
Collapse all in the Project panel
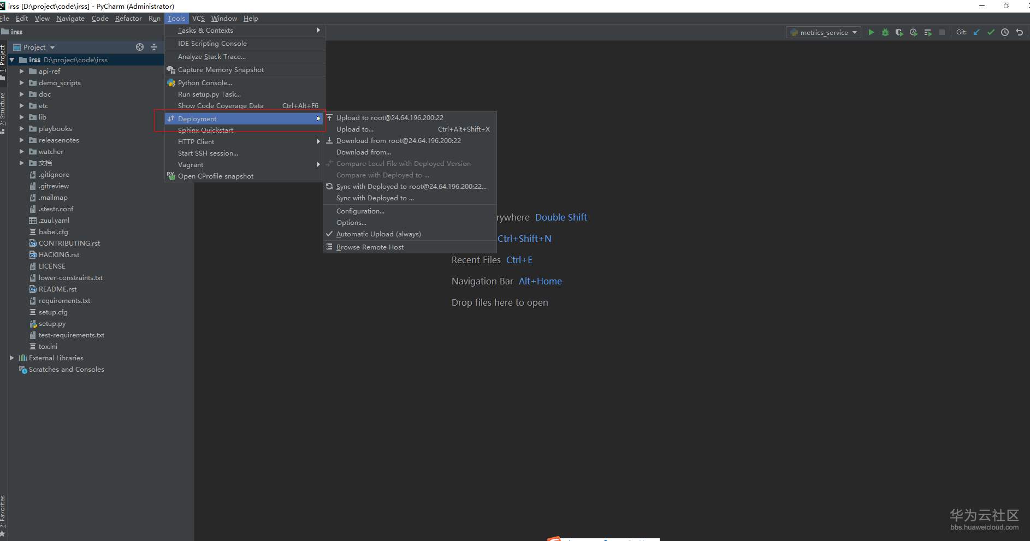[x=154, y=47]
